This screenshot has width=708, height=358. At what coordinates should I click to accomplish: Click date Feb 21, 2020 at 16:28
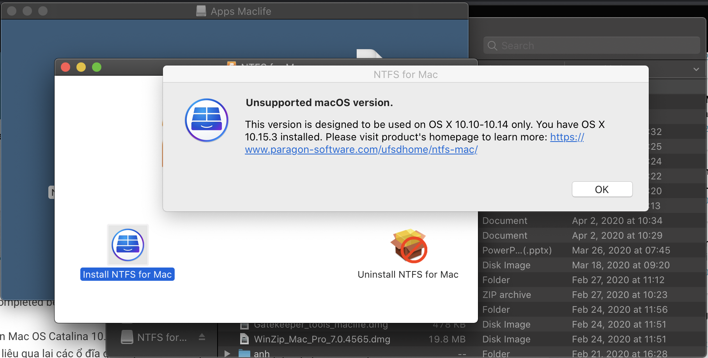coord(620,354)
